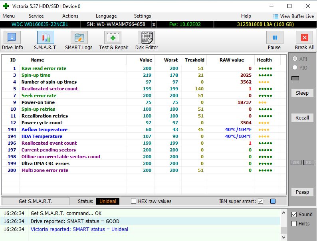Select the S.M.A.R.T toolbar icon
The height and width of the screenshot is (241, 317).
click(x=45, y=38)
